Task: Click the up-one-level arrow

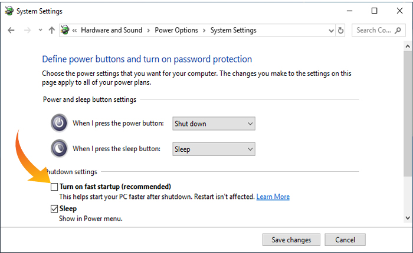Action: point(51,30)
